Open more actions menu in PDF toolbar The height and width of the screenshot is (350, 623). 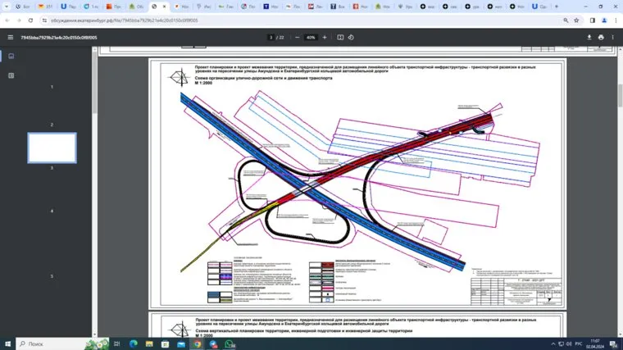pyautogui.click(x=613, y=37)
